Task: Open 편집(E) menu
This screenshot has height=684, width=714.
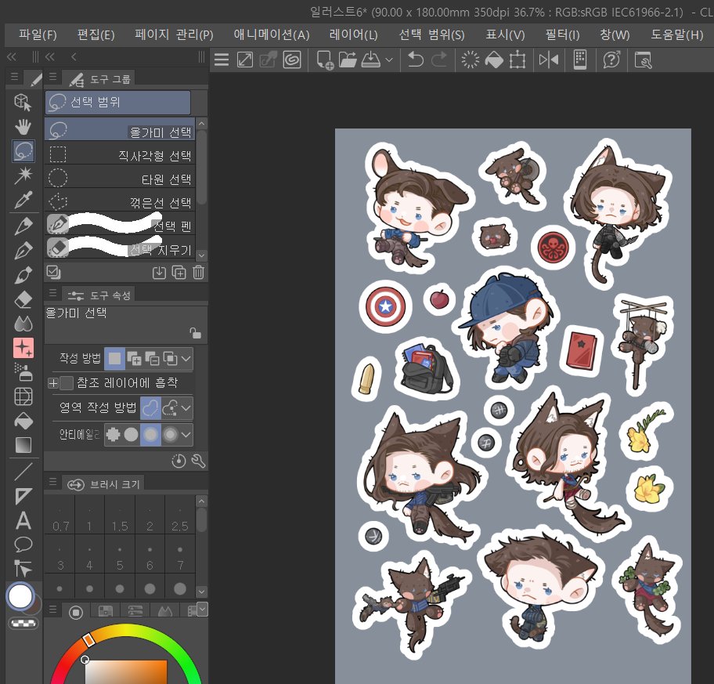Action: tap(96, 34)
